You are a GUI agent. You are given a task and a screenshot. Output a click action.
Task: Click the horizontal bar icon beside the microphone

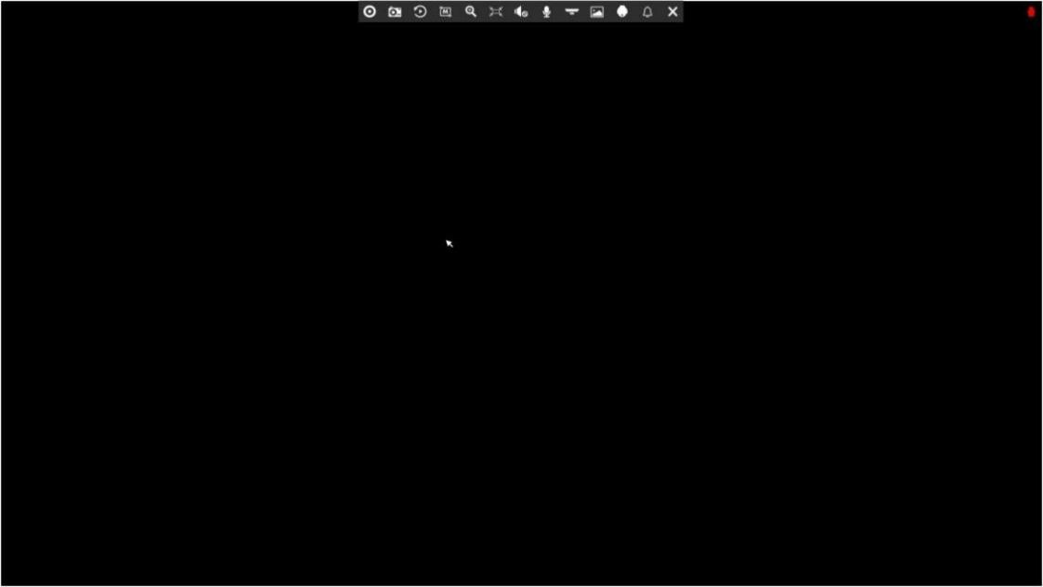click(572, 12)
